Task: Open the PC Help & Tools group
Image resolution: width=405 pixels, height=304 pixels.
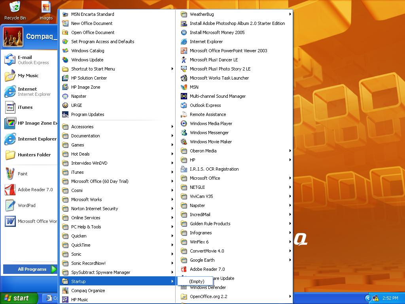Action: 117,227
